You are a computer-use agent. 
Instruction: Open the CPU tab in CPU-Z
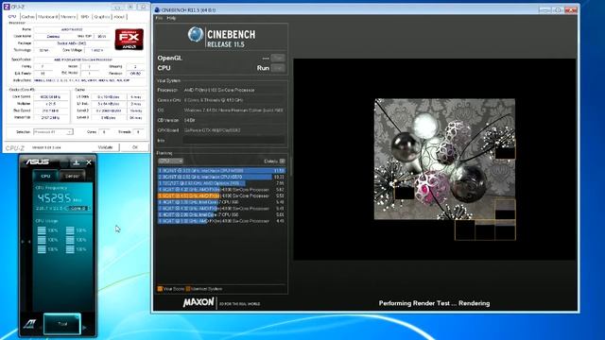12,17
